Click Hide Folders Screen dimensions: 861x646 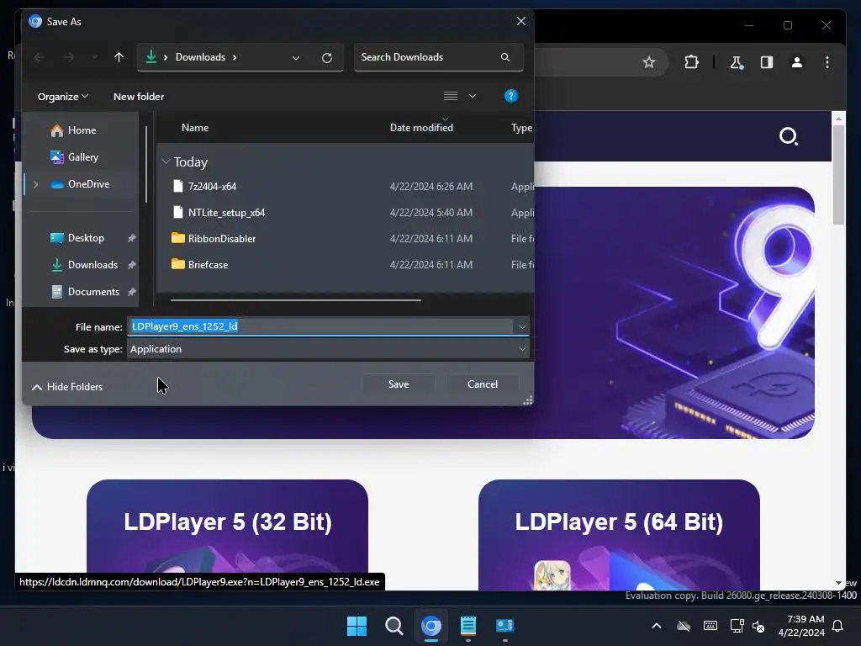click(67, 387)
